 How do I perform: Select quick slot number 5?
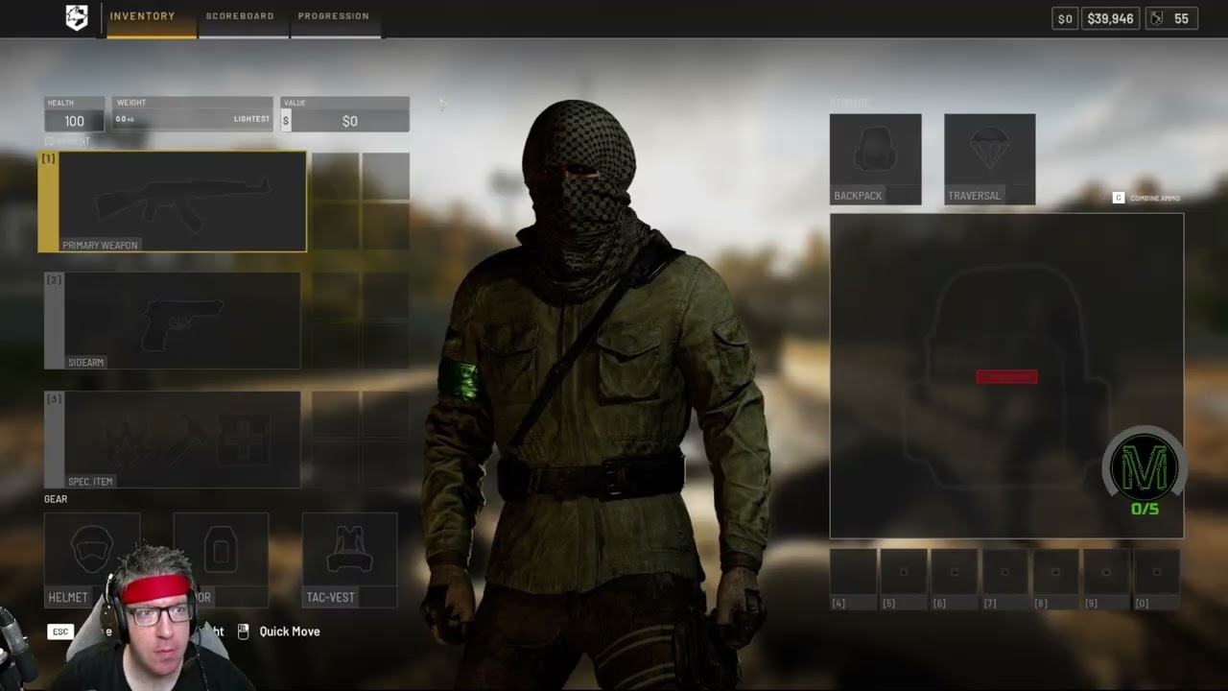click(x=904, y=579)
